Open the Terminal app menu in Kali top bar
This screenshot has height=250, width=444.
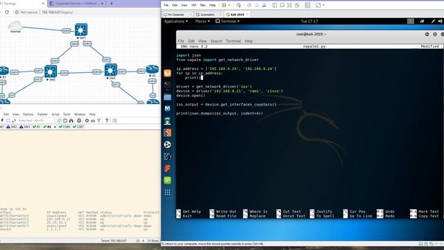coord(228,22)
